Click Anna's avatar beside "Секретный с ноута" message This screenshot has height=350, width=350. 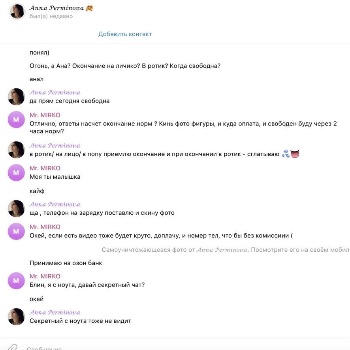click(x=16, y=317)
